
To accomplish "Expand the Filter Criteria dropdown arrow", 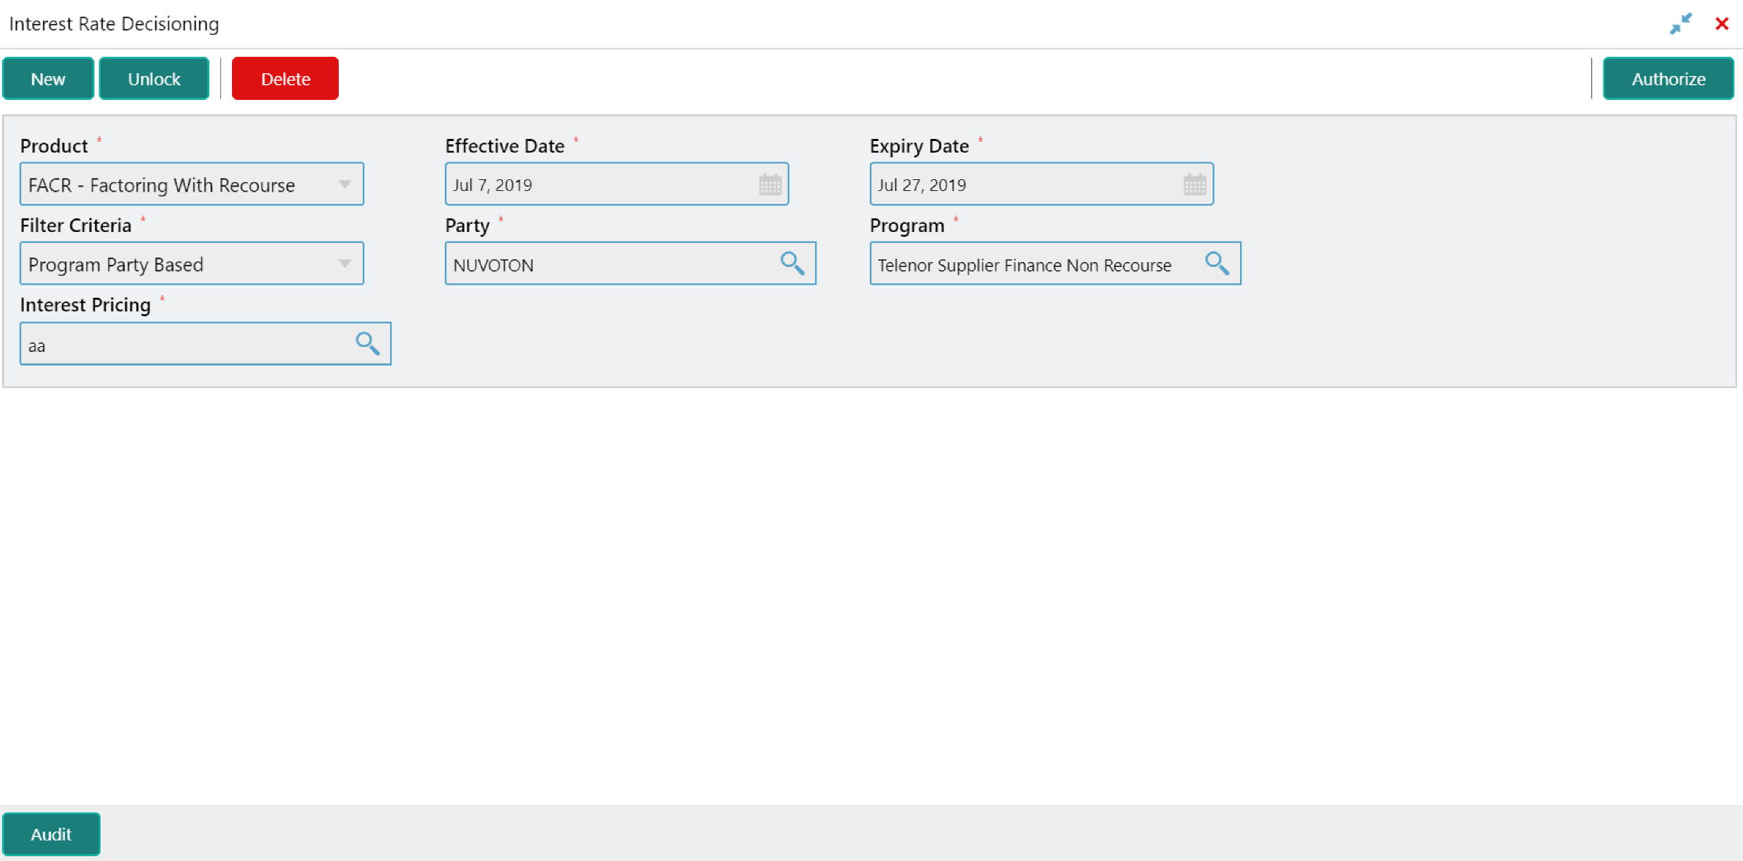I will [345, 264].
